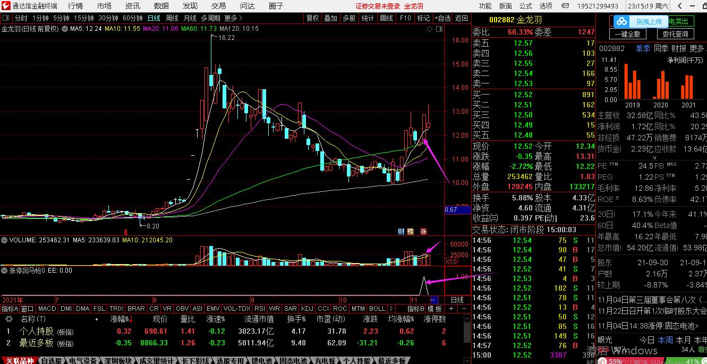The image size is (707, 364).
Task: Click the plus zoom-in button near 模板
Action: (x=451, y=309)
